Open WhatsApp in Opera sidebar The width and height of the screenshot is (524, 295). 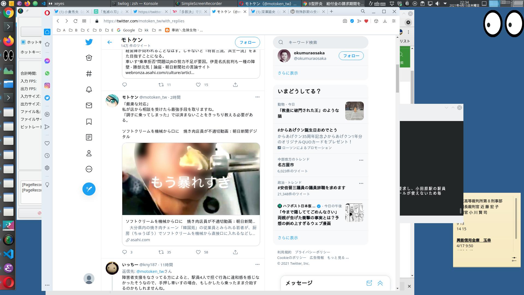tap(47, 73)
